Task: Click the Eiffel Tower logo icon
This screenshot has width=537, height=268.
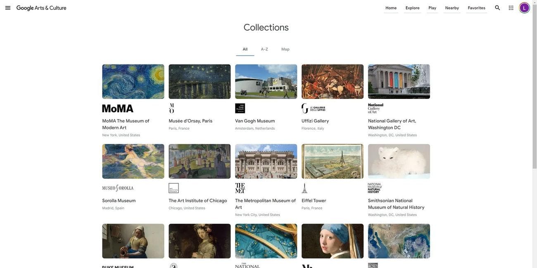Action: (304, 188)
